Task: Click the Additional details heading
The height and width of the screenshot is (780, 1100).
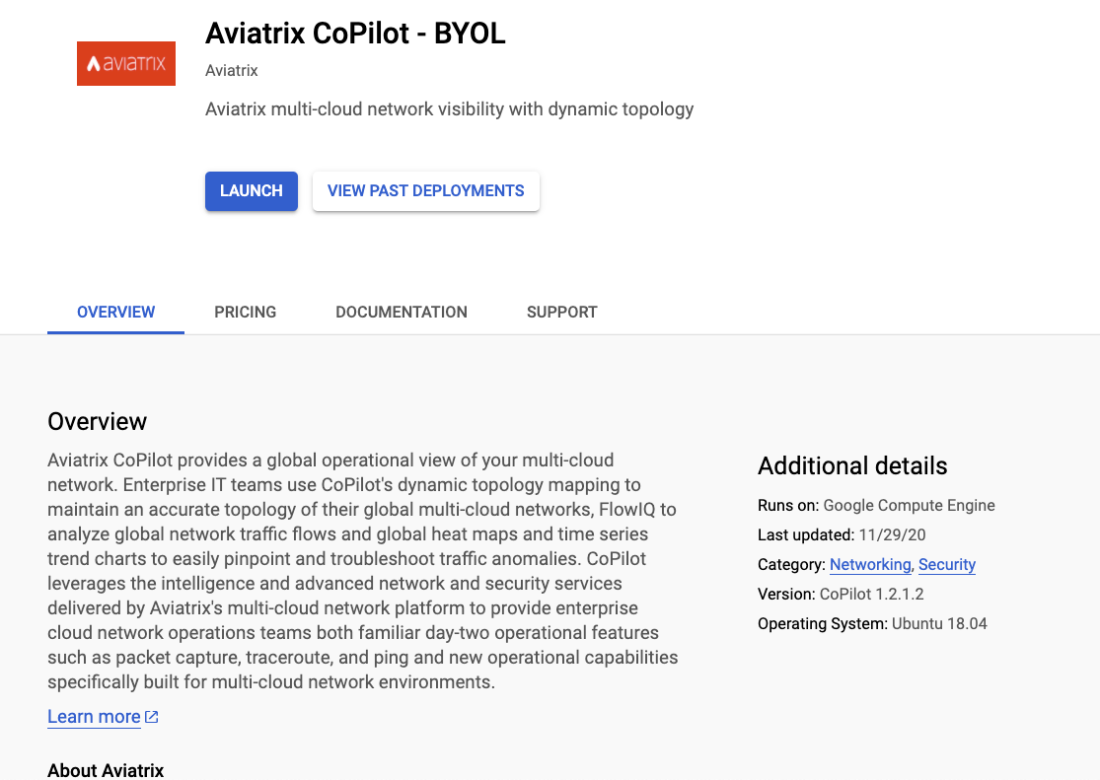Action: (x=851, y=465)
